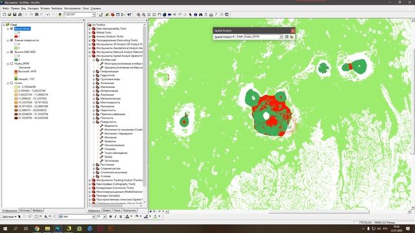Open the Вставка menu
The width and height of the screenshot is (415, 233).
click(x=45, y=8)
